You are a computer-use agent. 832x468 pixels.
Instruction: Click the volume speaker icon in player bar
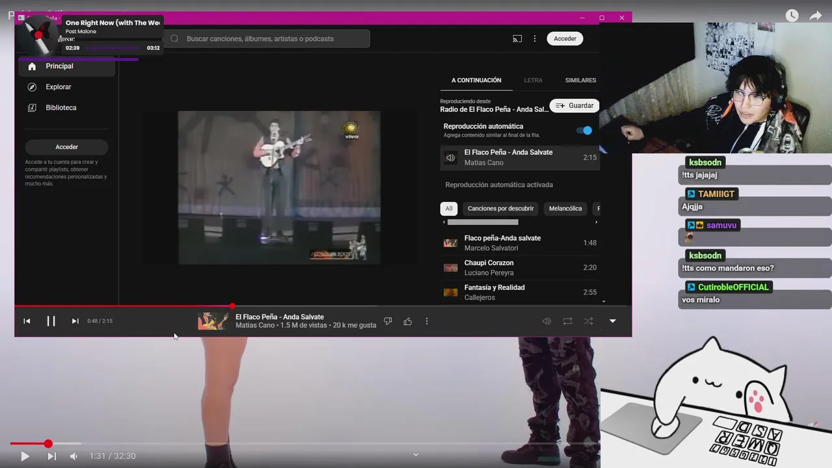547,321
